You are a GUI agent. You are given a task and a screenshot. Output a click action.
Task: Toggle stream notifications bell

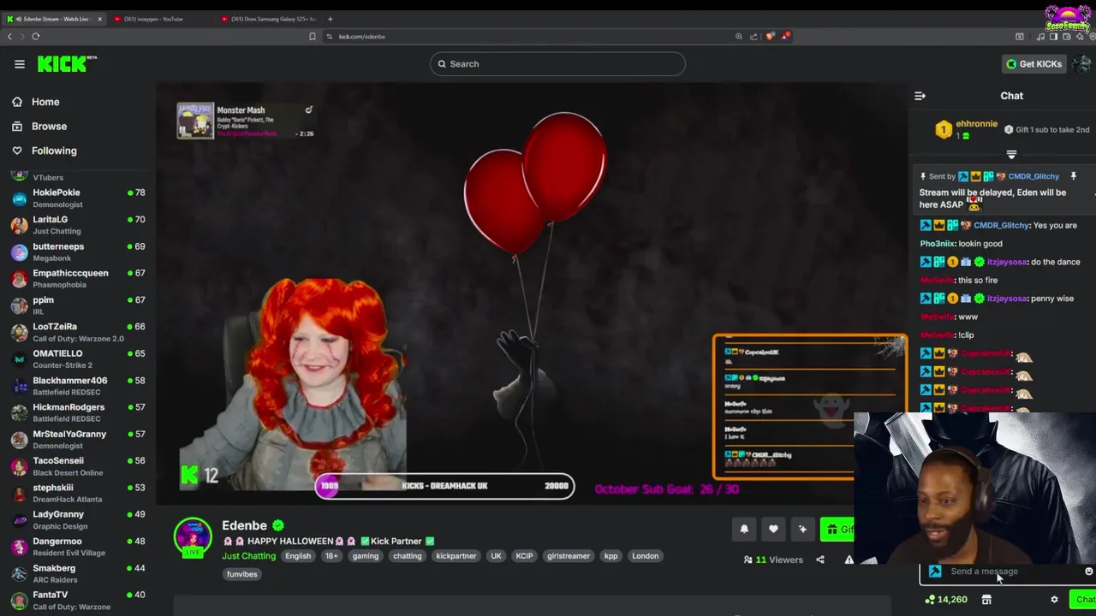pos(744,529)
